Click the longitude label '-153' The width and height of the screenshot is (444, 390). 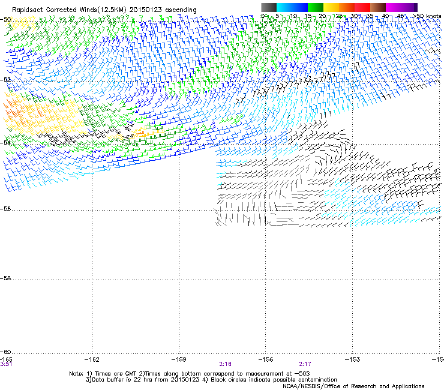(353, 359)
